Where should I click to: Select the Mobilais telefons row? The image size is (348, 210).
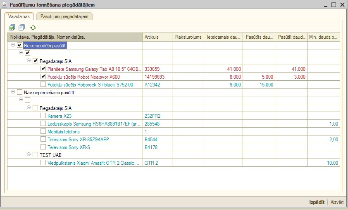pyautogui.click(x=63, y=131)
